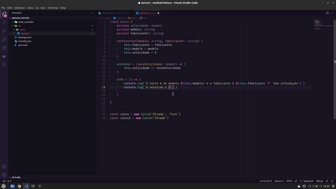The width and height of the screenshot is (336, 189).
Task: Click the unsaved dot on carro.ts tab
Action: pos(159,13)
